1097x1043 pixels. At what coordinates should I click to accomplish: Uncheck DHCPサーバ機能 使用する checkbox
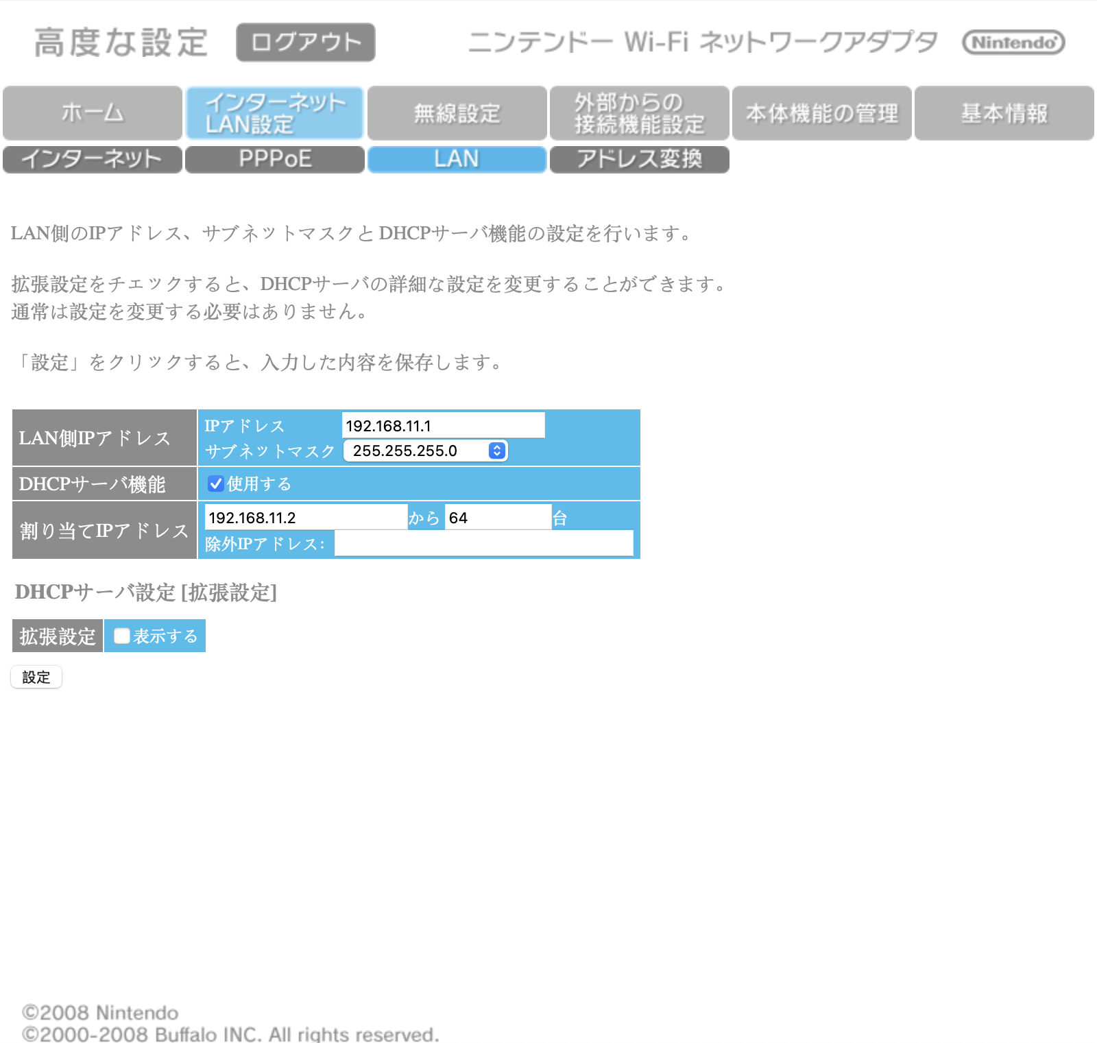tap(216, 483)
